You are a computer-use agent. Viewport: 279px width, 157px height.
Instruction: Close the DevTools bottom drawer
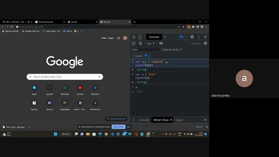(205, 120)
